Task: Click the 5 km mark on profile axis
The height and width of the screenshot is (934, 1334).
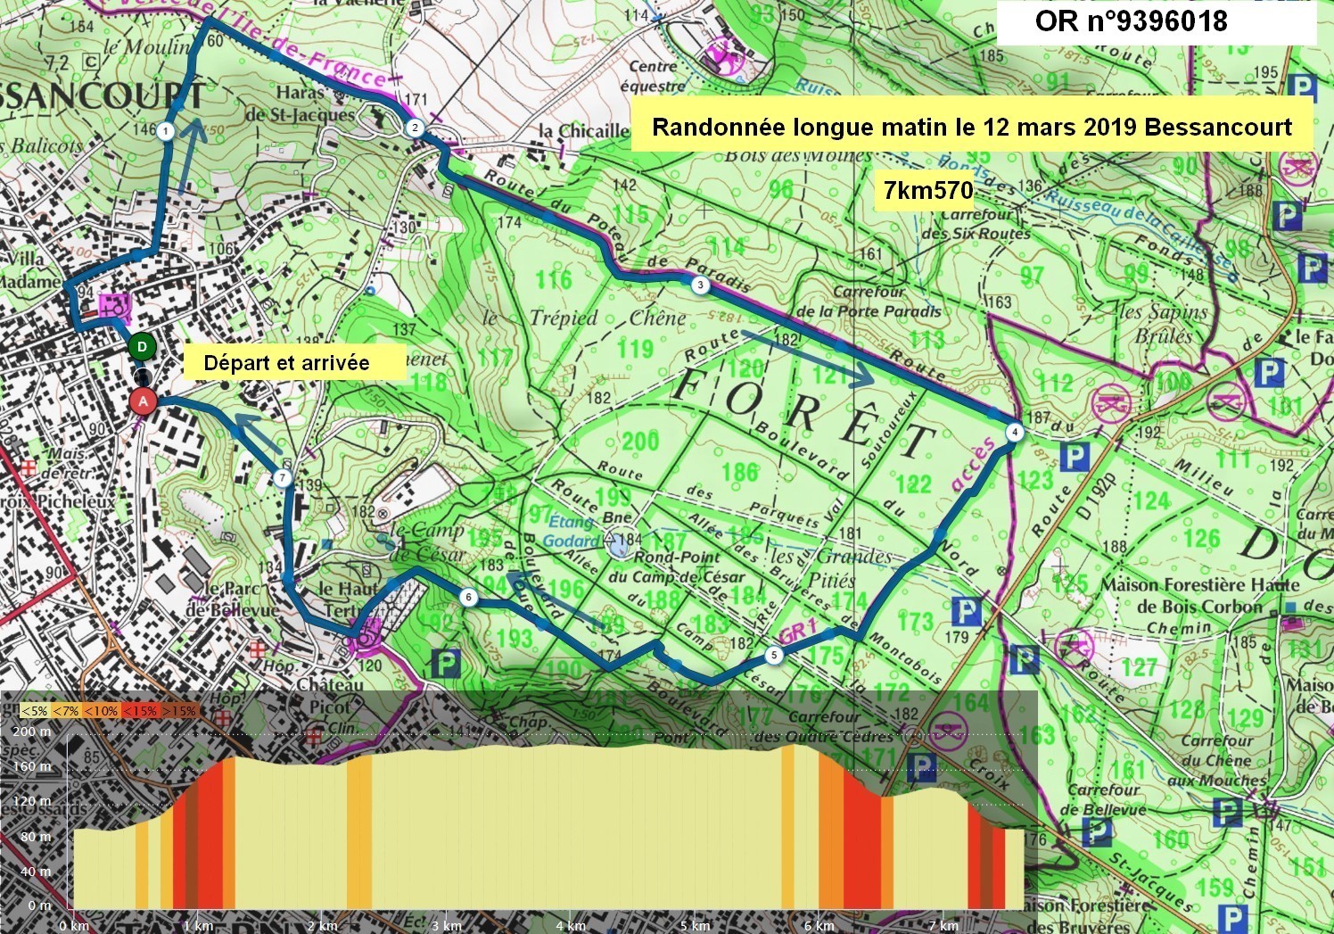Action: coord(695,926)
